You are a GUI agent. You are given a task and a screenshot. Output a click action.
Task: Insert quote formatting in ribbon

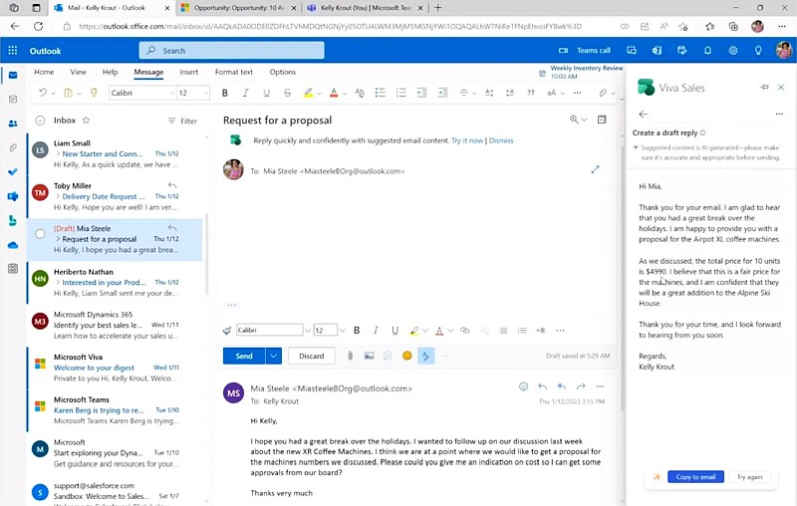pos(531,93)
